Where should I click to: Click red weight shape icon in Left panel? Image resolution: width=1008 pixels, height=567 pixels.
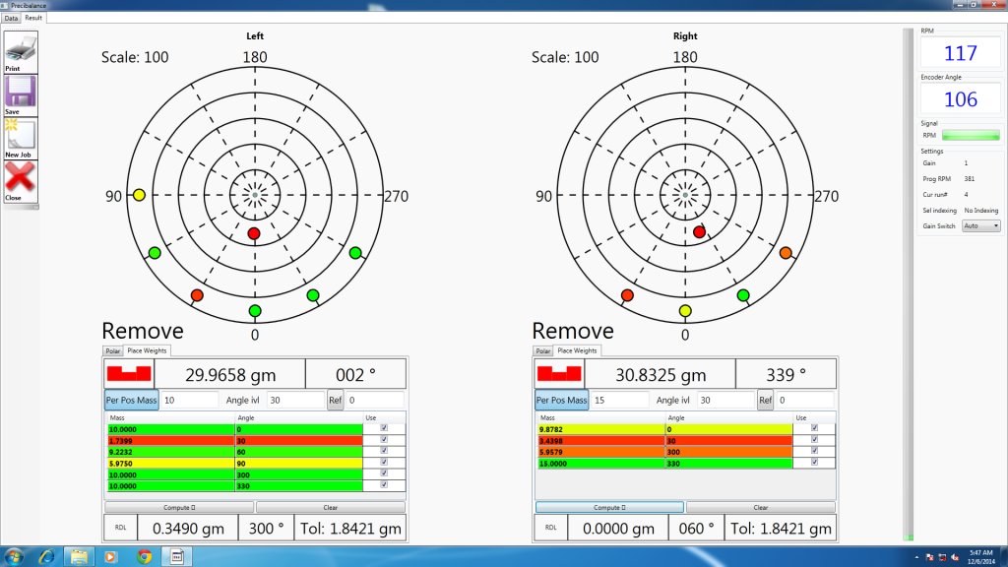130,374
